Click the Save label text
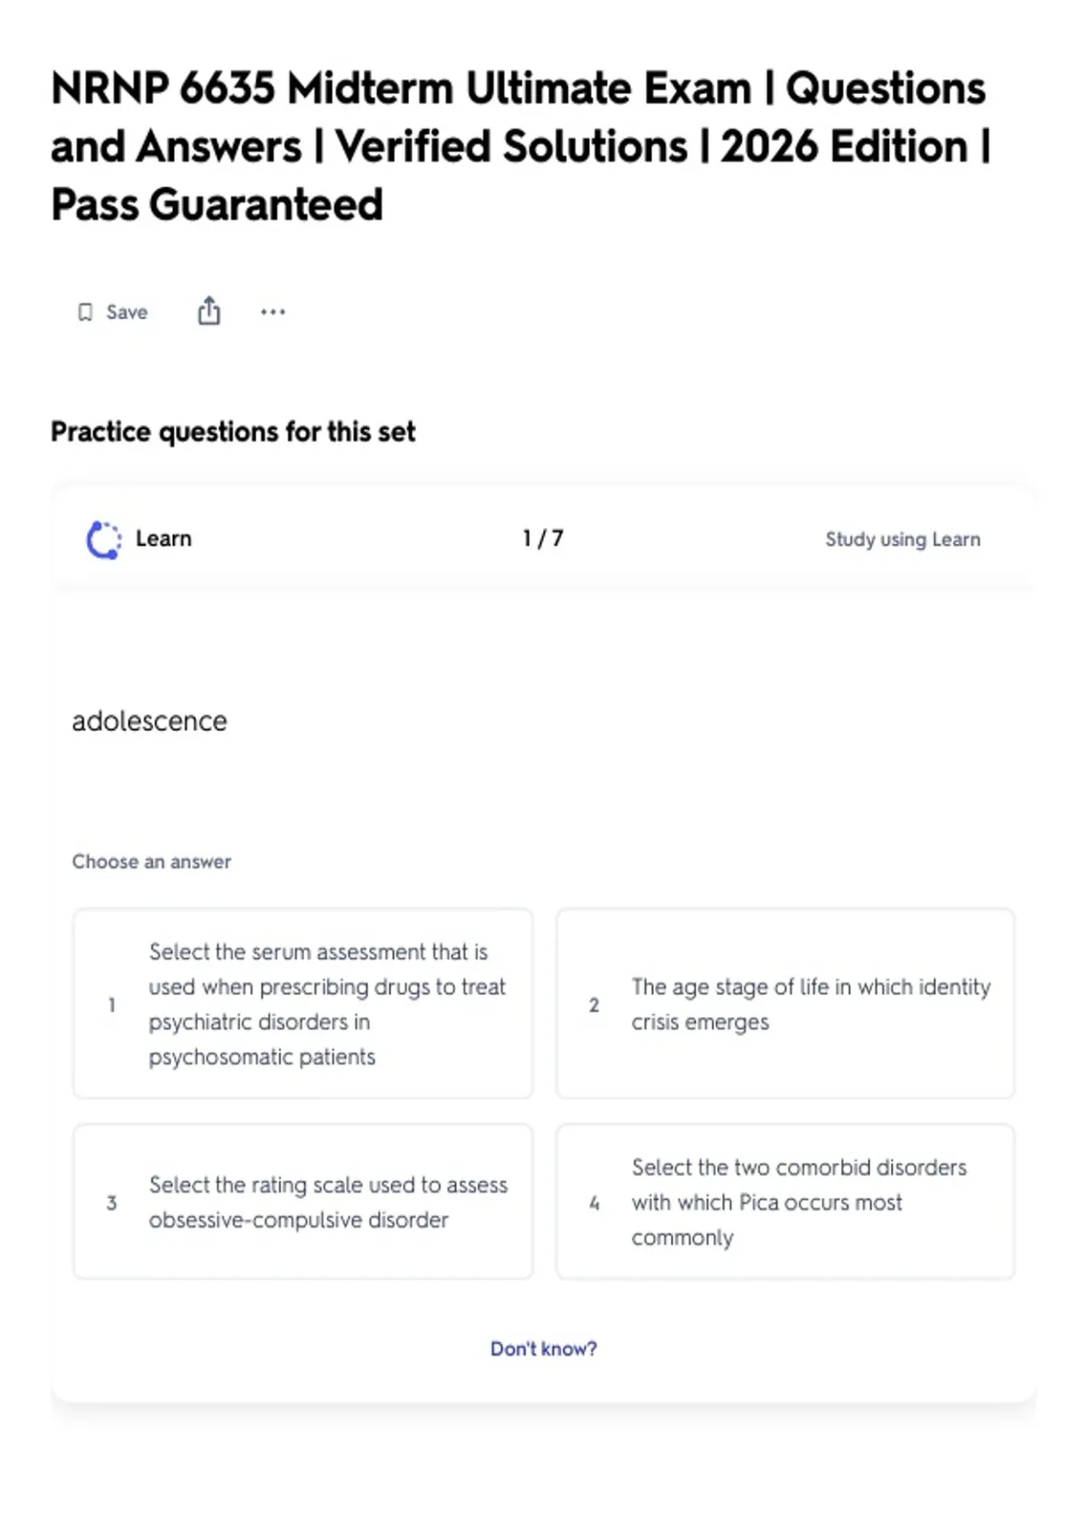 (127, 312)
